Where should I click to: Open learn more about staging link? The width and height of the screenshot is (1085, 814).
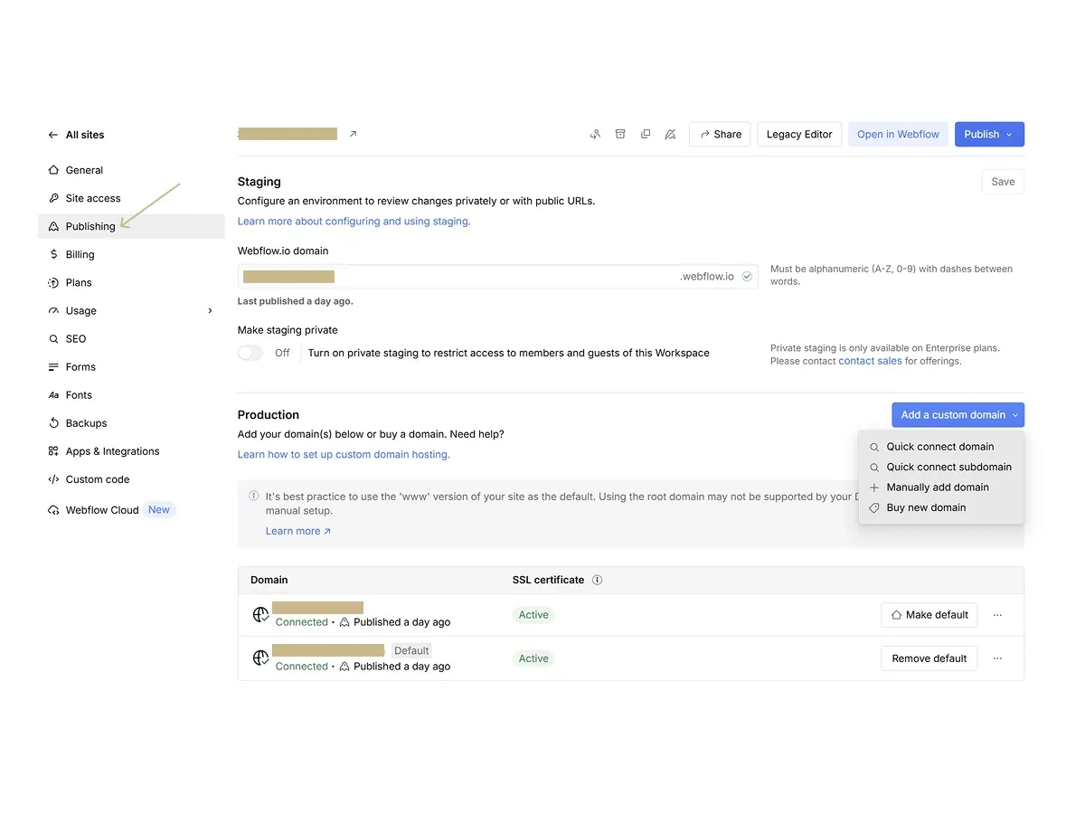pyautogui.click(x=354, y=221)
